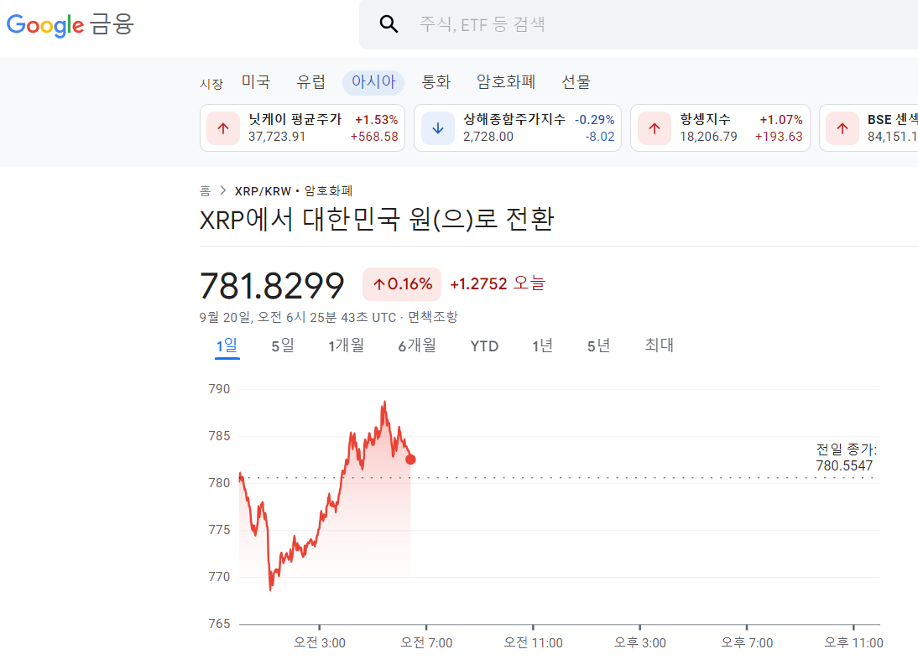Click the 오전 11:00 axis label
This screenshot has height=665, width=918.
click(x=534, y=642)
